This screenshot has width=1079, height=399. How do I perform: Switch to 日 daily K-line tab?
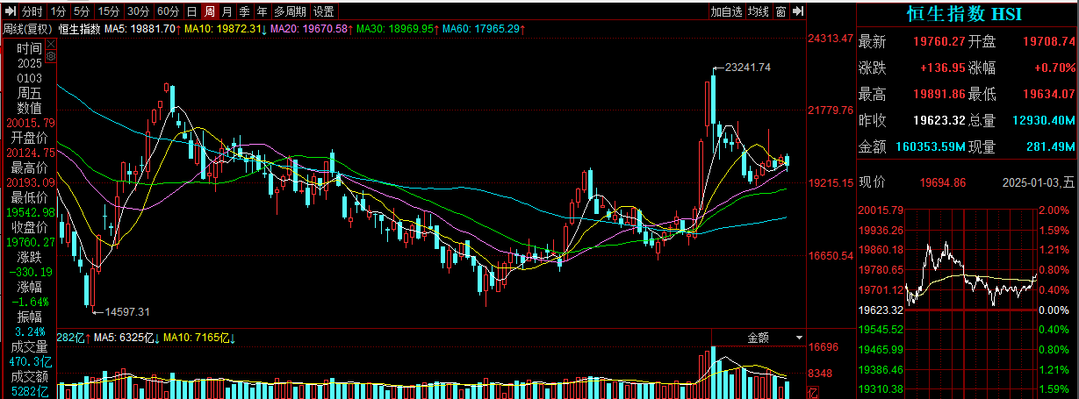[x=191, y=11]
